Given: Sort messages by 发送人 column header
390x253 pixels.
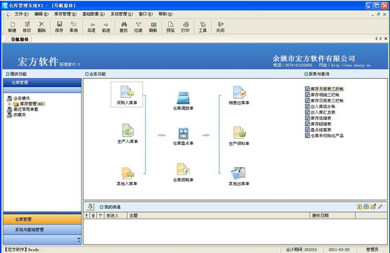Looking at the screenshot, I should click(x=116, y=215).
